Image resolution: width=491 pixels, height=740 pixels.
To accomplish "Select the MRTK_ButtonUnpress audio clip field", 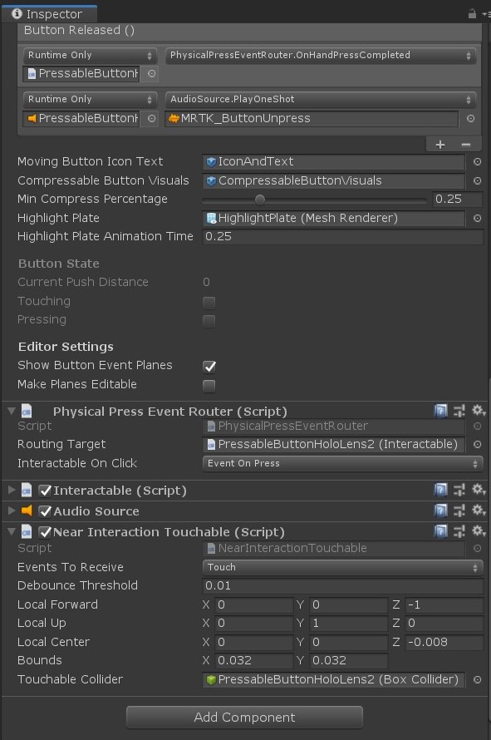I will [x=312, y=118].
